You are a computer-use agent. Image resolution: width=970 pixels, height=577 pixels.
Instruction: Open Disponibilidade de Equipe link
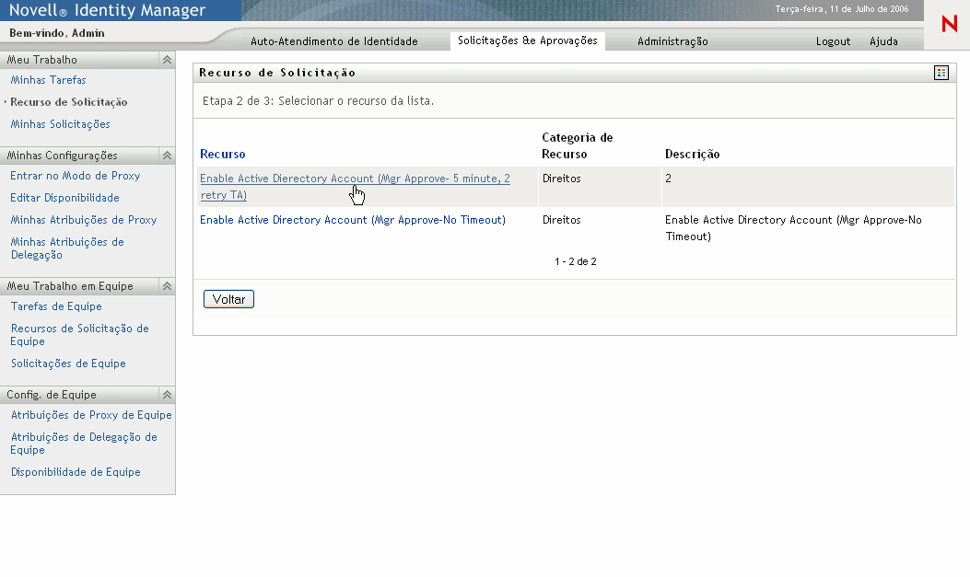pyautogui.click(x=76, y=472)
